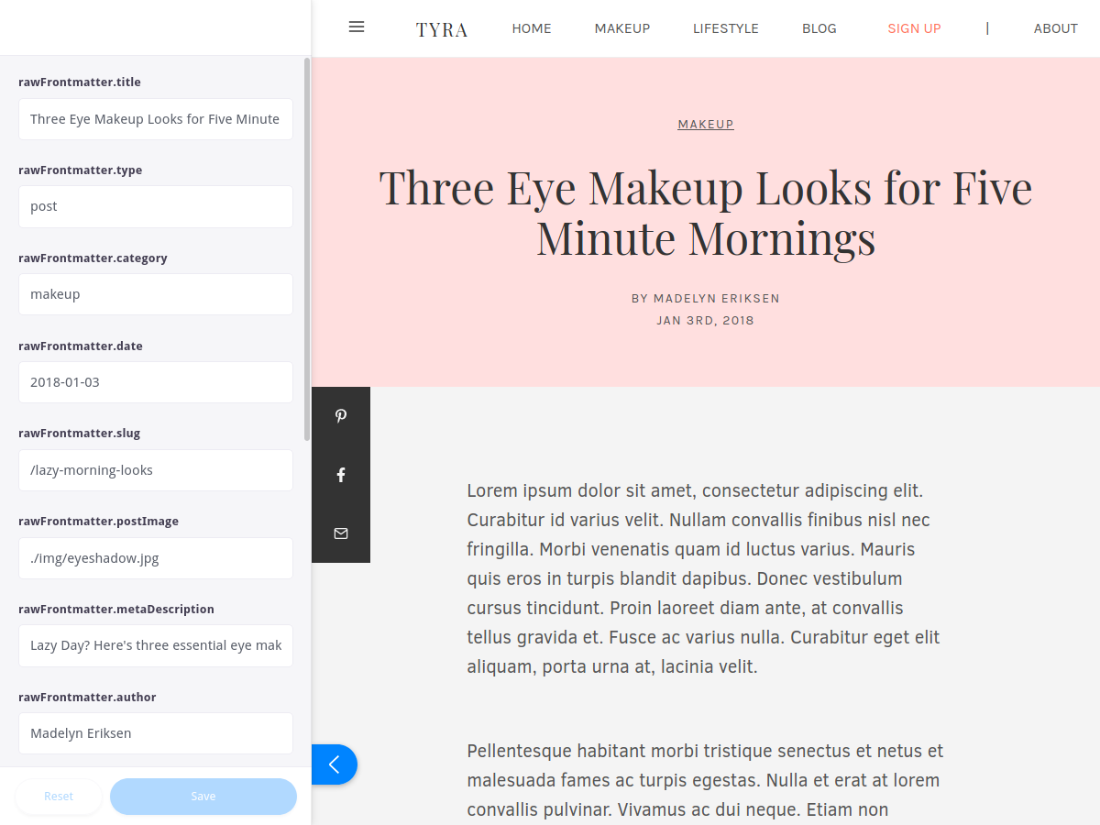Click the 'Pellentesque habitant' paragraph
Image resolution: width=1100 pixels, height=825 pixels.
coord(705,781)
